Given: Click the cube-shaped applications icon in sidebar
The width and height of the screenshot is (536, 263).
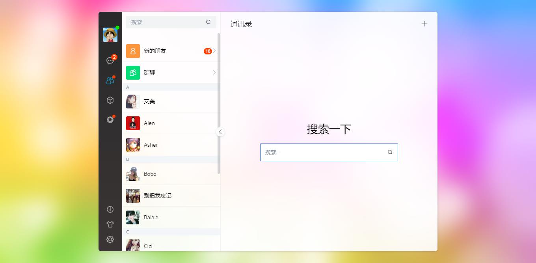Looking at the screenshot, I should click(x=110, y=100).
